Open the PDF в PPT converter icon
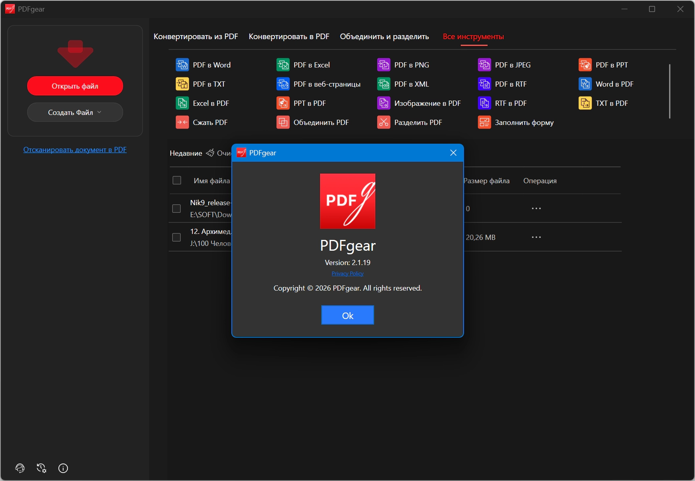The height and width of the screenshot is (481, 695). (585, 65)
